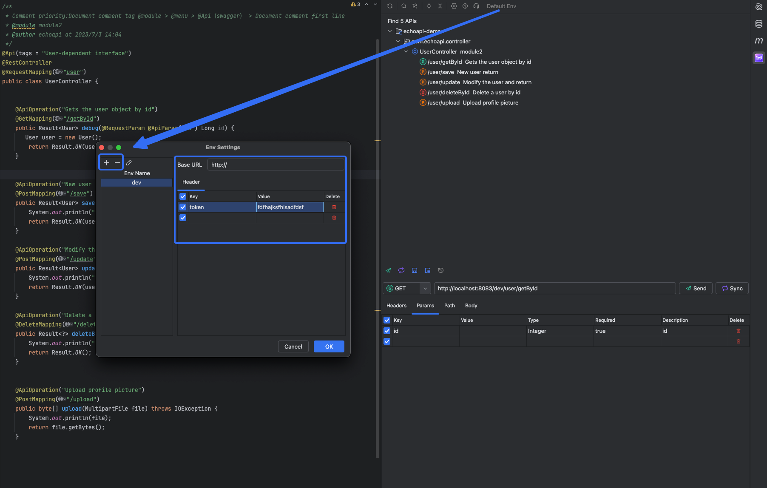
Task: Click the green paper-plane send toolbar icon
Action: pos(388,270)
